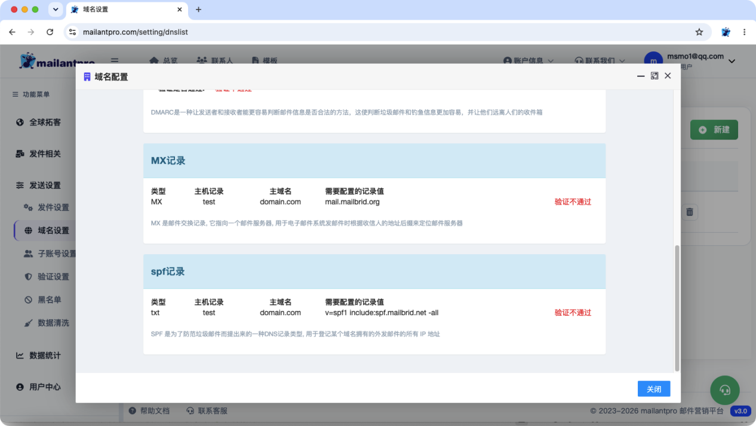Go to 模板 in top navigation
The width and height of the screenshot is (756, 426).
(265, 61)
